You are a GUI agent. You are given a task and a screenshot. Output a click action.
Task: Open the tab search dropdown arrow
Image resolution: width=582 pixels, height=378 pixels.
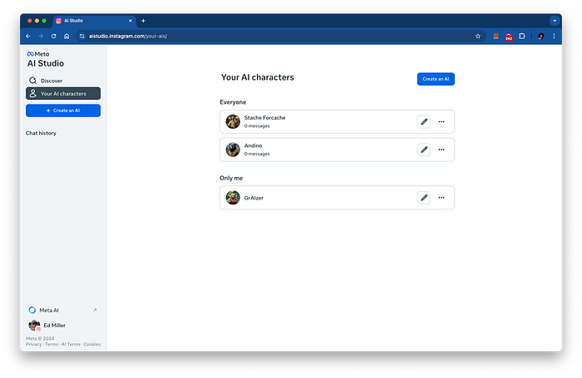pyautogui.click(x=555, y=21)
